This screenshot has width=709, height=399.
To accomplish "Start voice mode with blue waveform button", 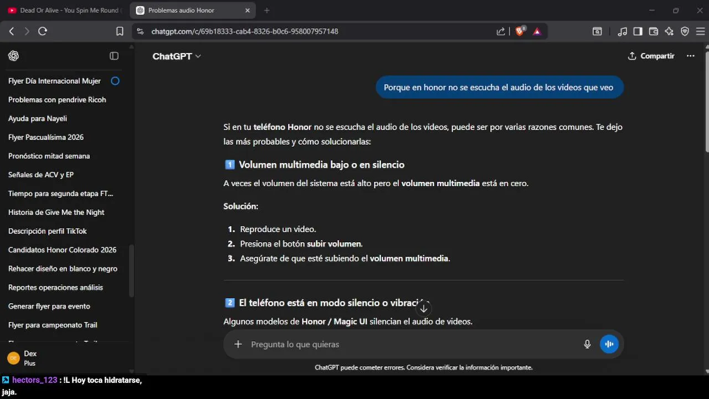I will (x=609, y=344).
